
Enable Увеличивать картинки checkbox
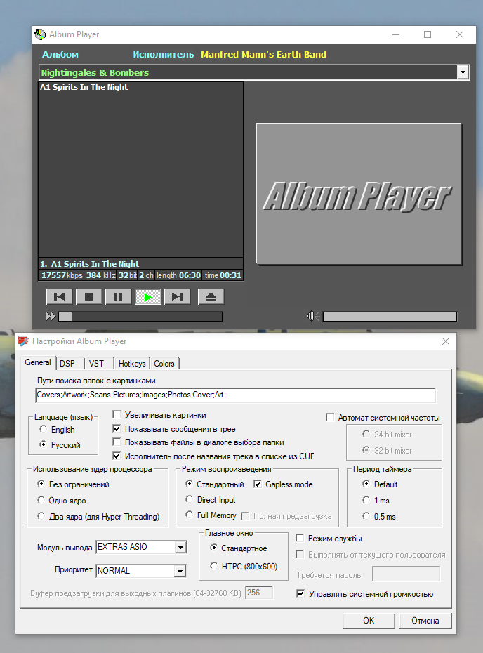[x=117, y=415]
